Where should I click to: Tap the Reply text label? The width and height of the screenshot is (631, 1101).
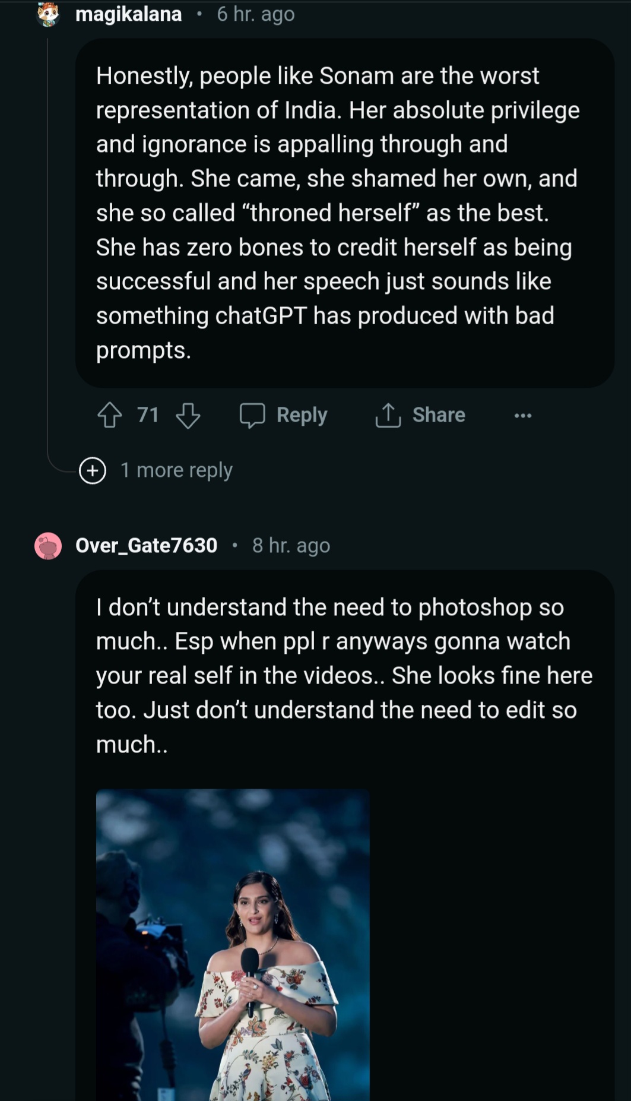pyautogui.click(x=302, y=415)
